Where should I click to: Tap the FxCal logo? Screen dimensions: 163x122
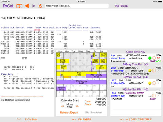pos(8,6)
